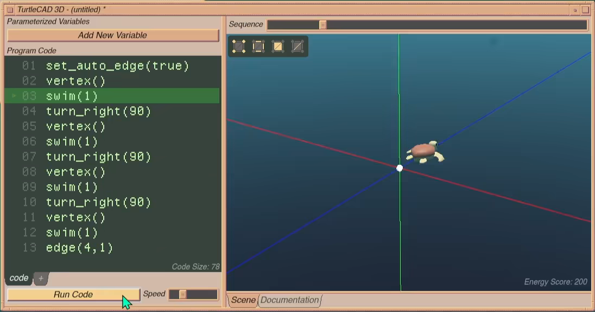Screen dimensions: 595x312
Task: Open the code tab
Action: click(18, 278)
